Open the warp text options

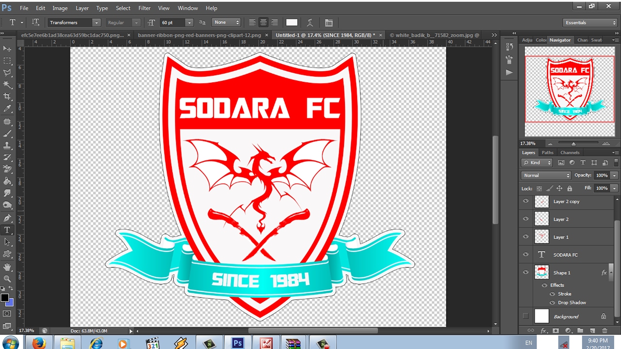point(310,22)
